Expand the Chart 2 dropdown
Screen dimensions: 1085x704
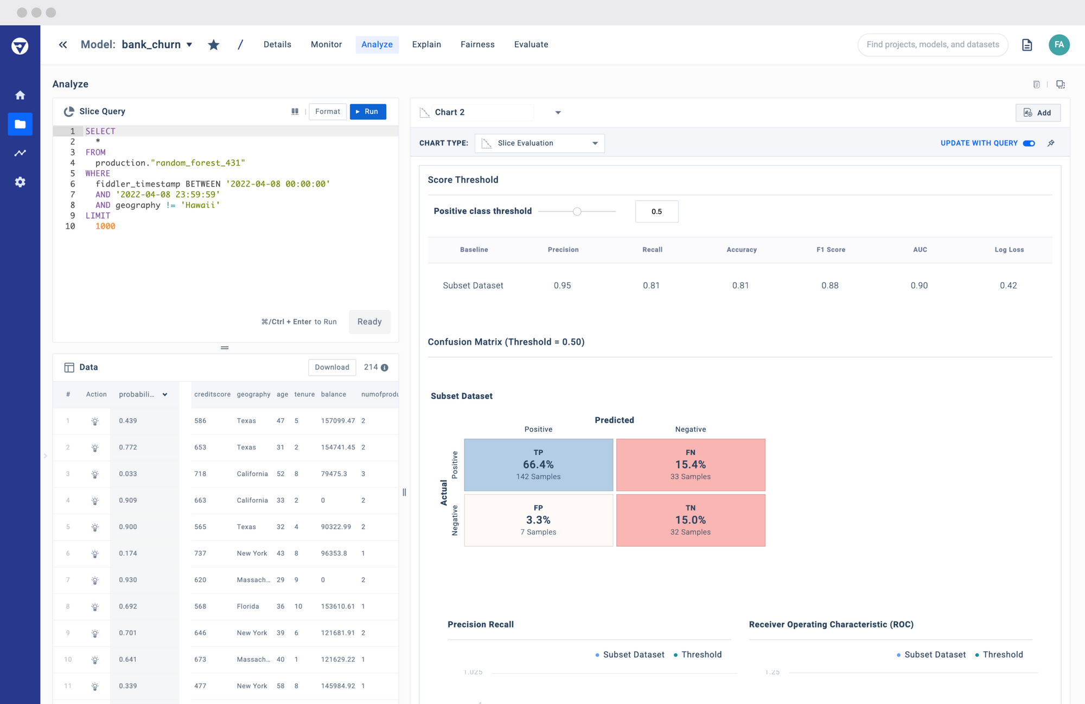tap(558, 112)
